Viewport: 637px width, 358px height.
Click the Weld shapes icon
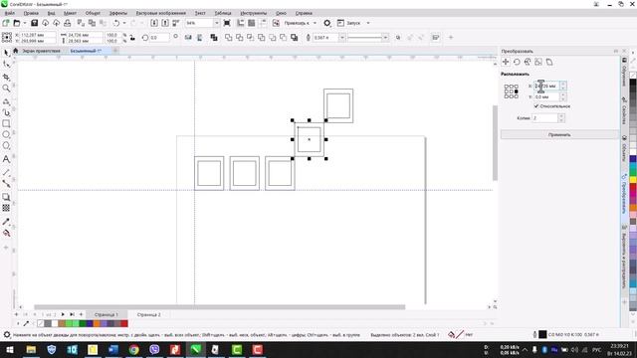click(229, 38)
